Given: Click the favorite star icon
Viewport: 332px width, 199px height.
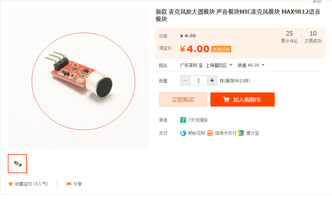Looking at the screenshot, I should pos(11,184).
